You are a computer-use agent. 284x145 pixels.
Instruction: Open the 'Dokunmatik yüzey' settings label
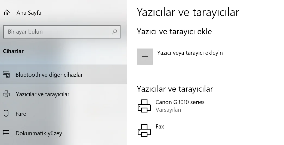click(x=39, y=133)
